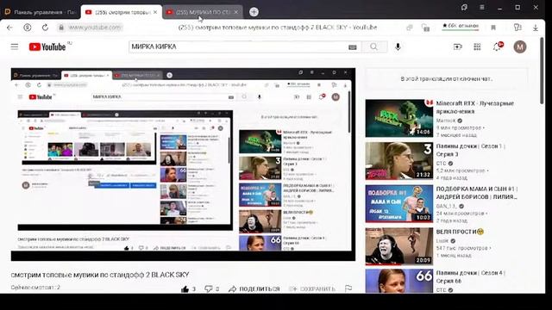Switch to the Панель управления tab
Image resolution: width=552 pixels, height=310 pixels.
(41, 12)
